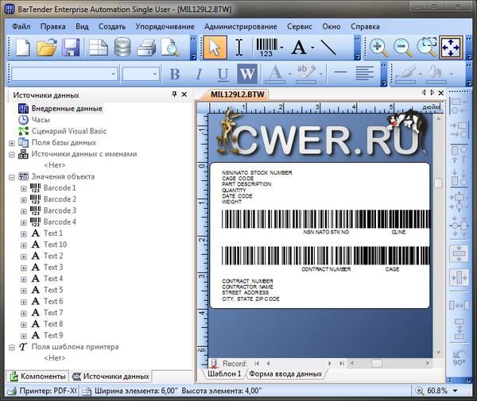
Task: Select the arrow pointer tool
Action: [215, 48]
